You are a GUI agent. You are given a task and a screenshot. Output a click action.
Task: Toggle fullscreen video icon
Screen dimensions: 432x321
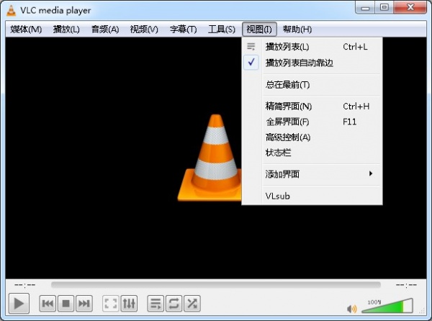pyautogui.click(x=111, y=304)
